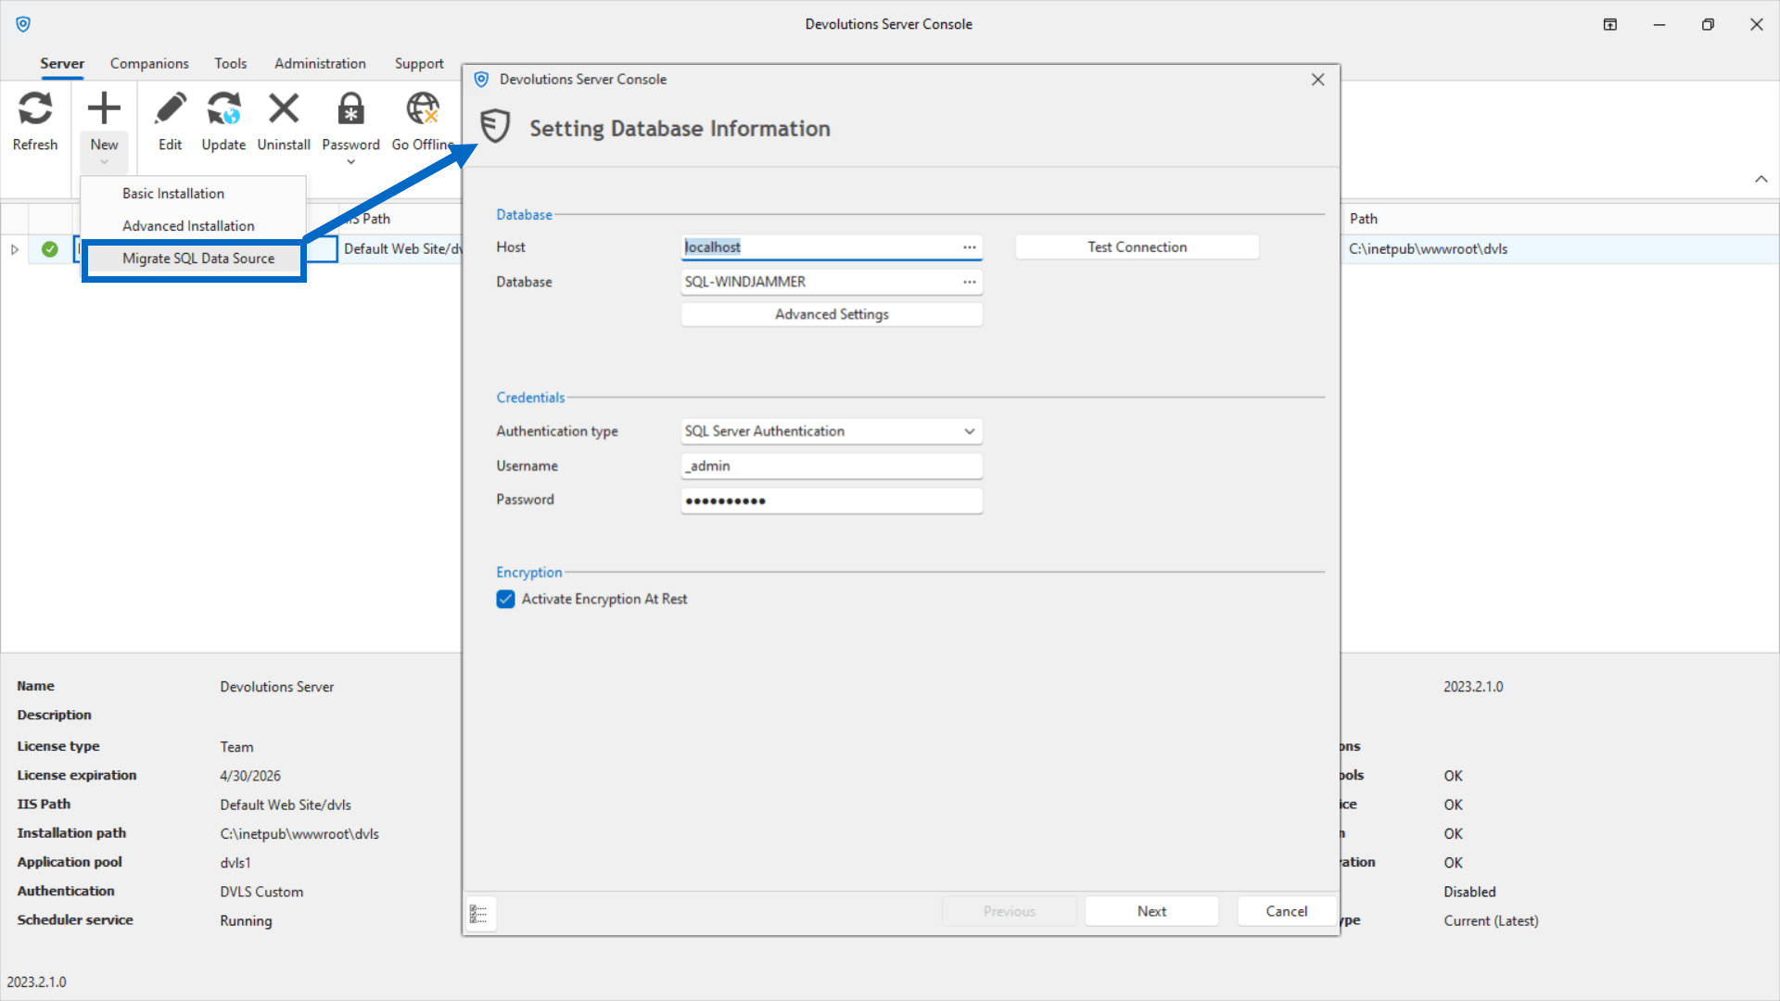Click the log list icon in dialog footer
The image size is (1780, 1001).
(479, 914)
